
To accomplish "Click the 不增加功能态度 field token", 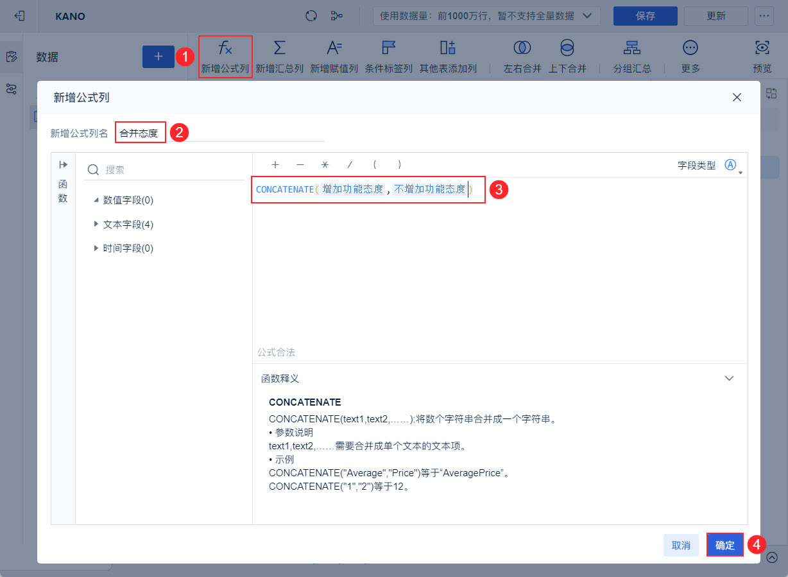I will click(x=430, y=189).
